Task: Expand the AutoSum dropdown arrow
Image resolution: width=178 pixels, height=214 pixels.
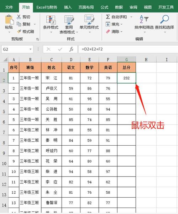Action: [131, 17]
